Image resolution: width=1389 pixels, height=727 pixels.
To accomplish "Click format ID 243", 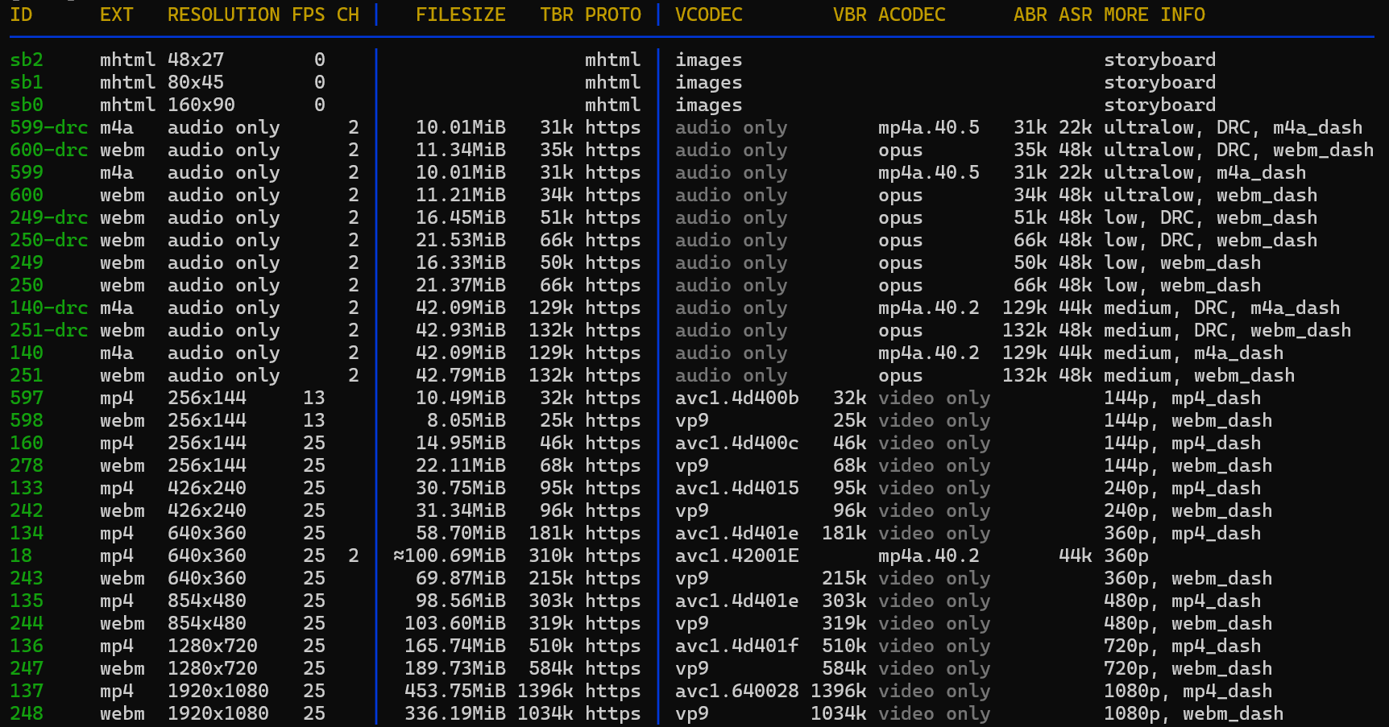I will point(27,578).
